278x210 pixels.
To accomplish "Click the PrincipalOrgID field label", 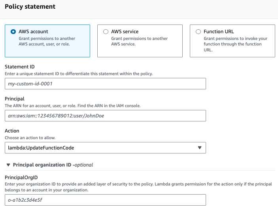I will 21,178.
